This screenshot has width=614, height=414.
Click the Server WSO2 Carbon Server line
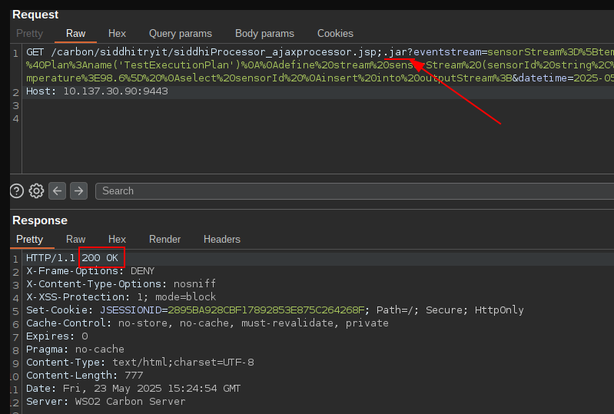coord(105,402)
